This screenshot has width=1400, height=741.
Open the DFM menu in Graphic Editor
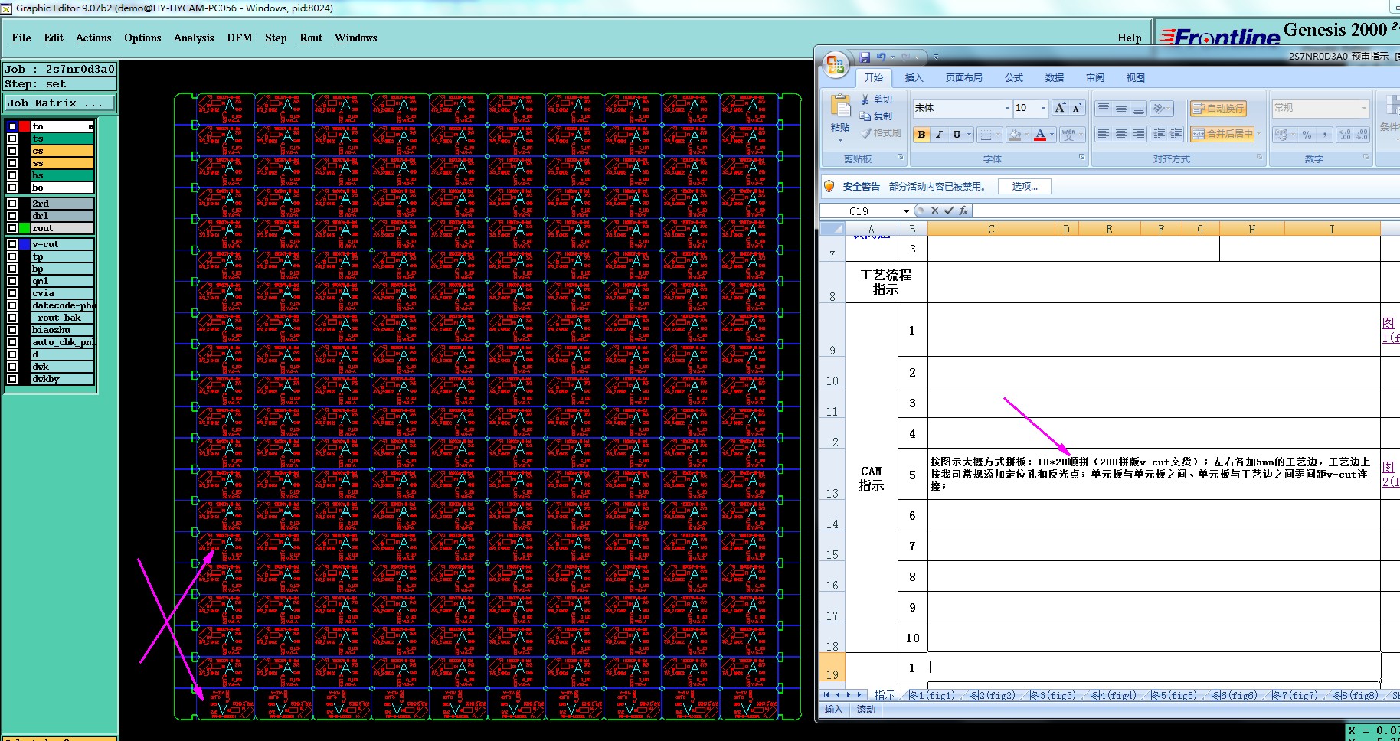click(240, 38)
